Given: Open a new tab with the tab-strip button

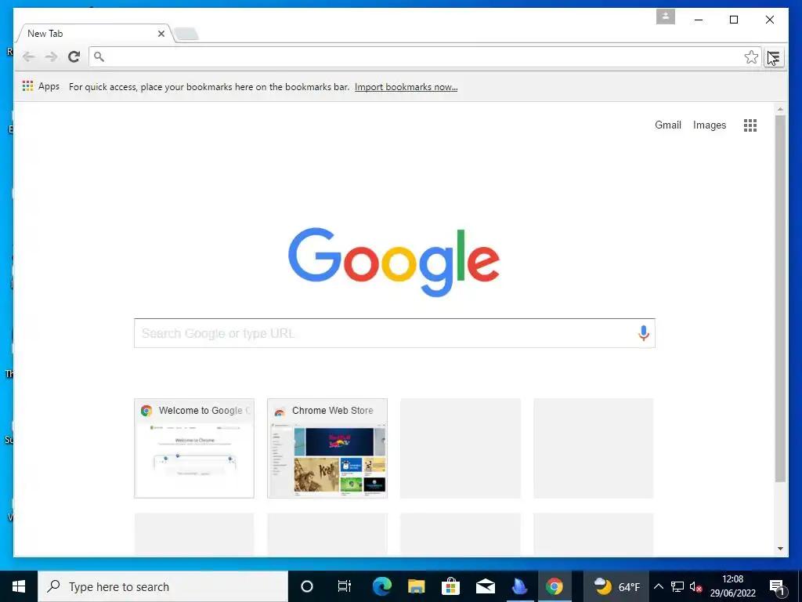Looking at the screenshot, I should [x=186, y=34].
